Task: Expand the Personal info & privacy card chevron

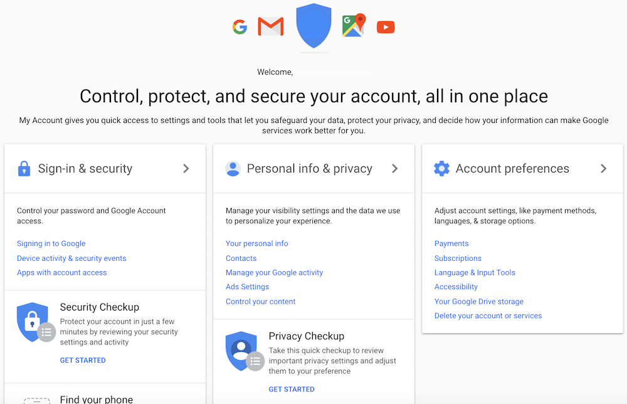Action: (394, 168)
